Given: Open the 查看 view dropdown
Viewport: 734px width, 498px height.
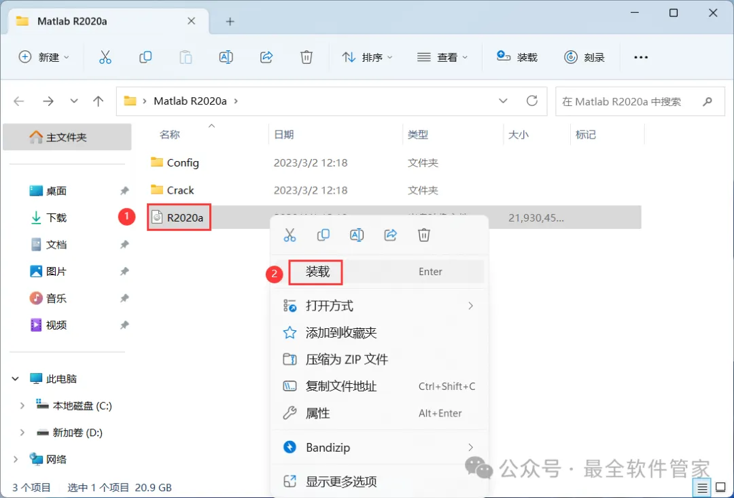Looking at the screenshot, I should [442, 57].
